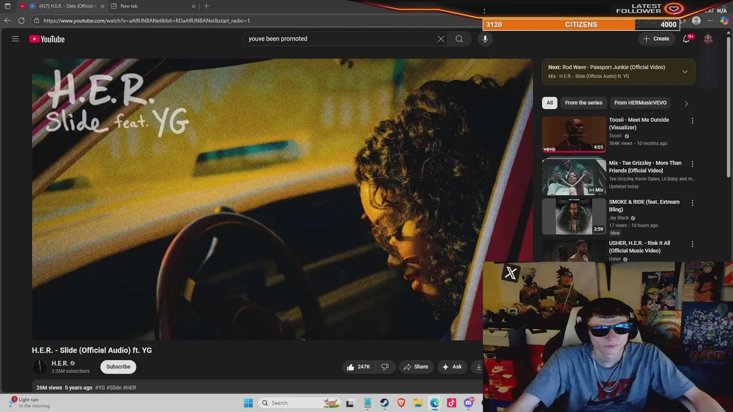Click the #YG hashtag link
This screenshot has width=733, height=412.
[x=100, y=388]
